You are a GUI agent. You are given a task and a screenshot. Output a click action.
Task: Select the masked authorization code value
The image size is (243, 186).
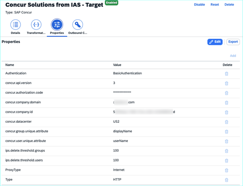coord(122,92)
